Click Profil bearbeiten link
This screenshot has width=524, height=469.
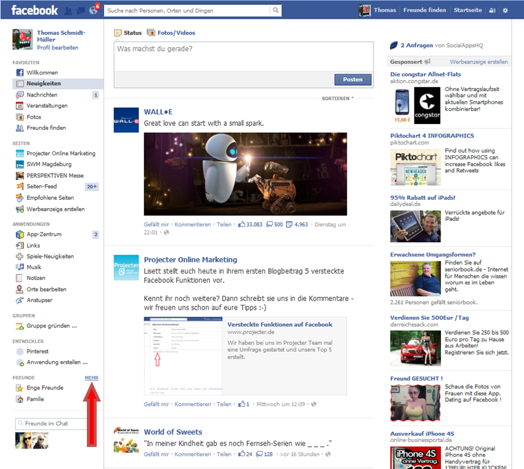58,47
